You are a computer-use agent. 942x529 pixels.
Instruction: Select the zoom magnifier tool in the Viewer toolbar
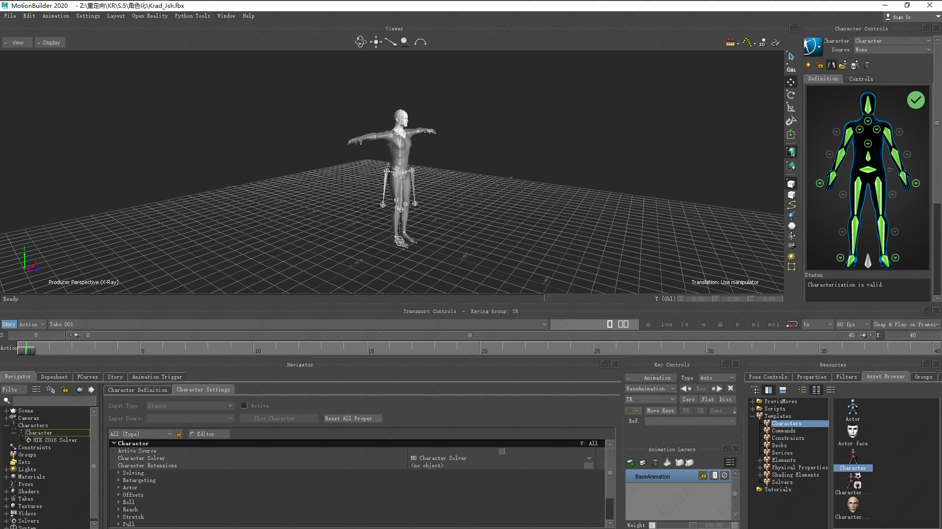(x=405, y=42)
